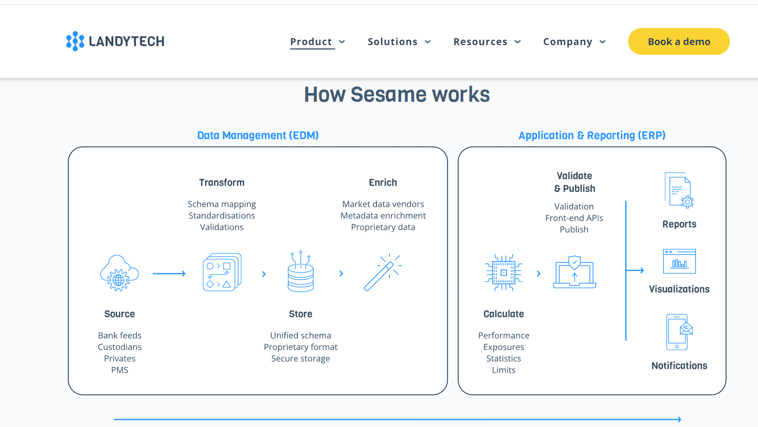Screen dimensions: 758x427
Task: Click the Exposures text
Action: (504, 347)
